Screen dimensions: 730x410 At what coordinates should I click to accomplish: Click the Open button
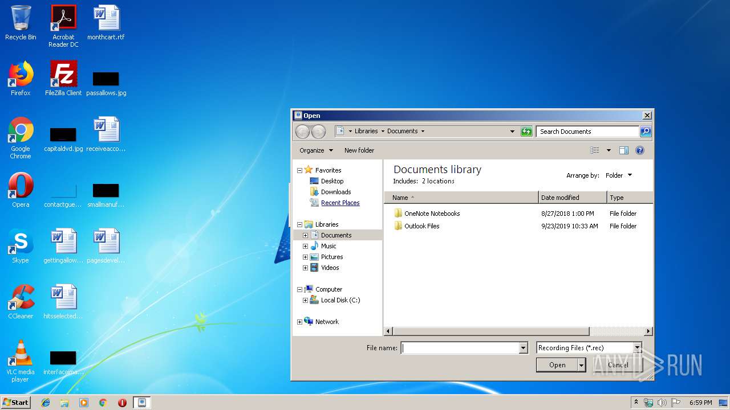[557, 365]
